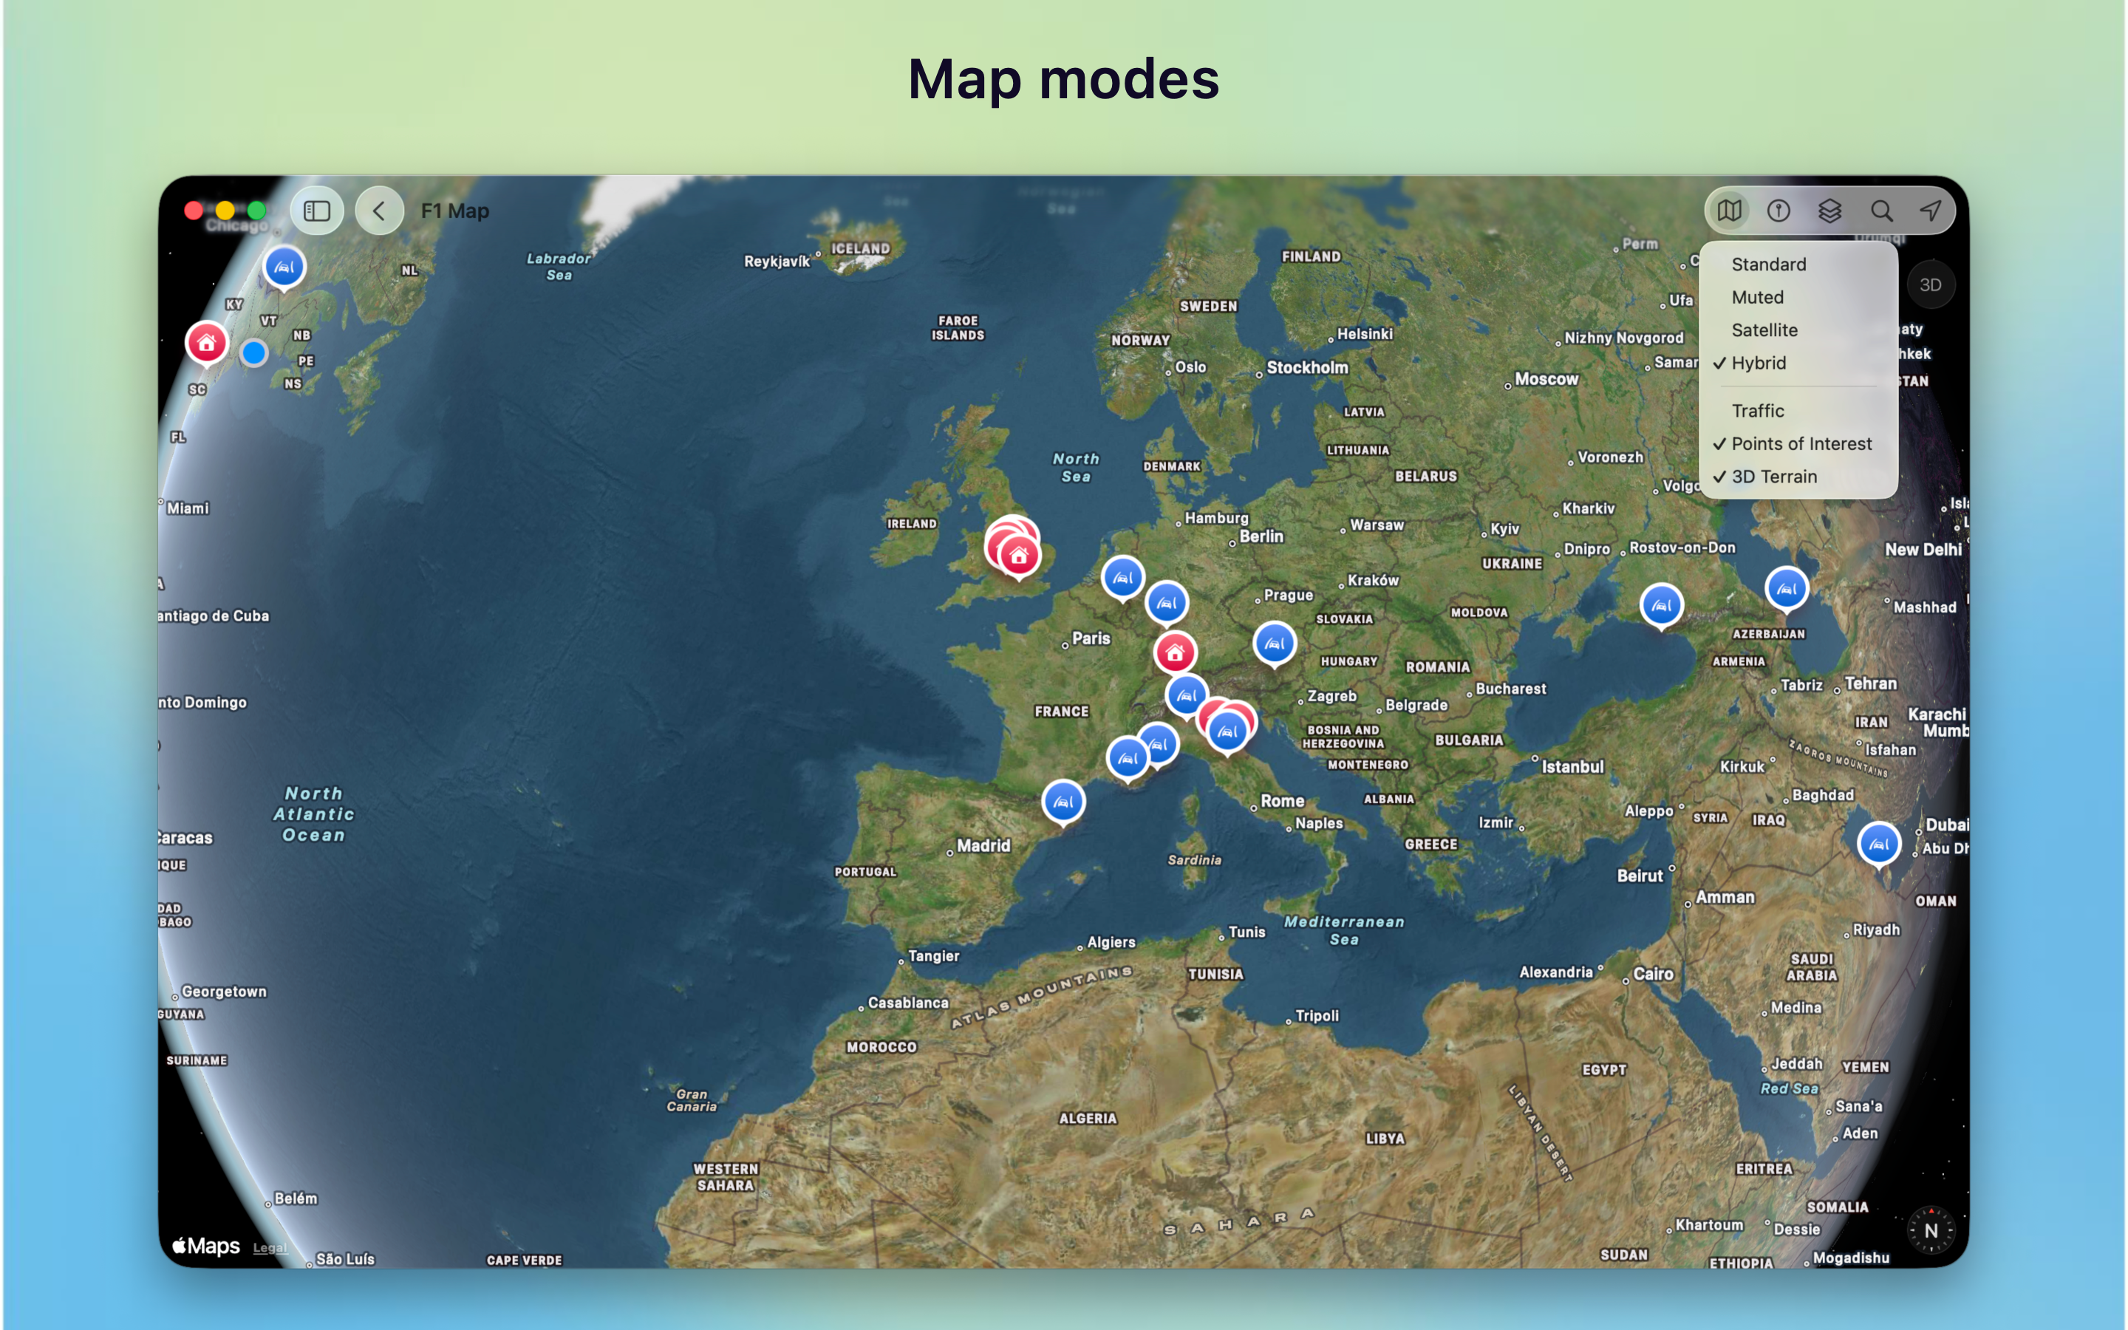The image size is (2128, 1330).
Task: Click the Reykjavík city label
Action: pyautogui.click(x=777, y=262)
